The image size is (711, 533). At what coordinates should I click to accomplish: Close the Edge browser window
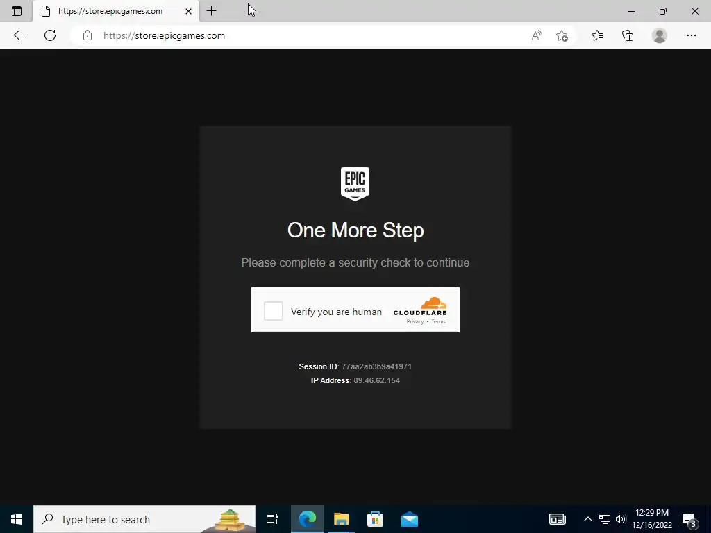(x=694, y=11)
